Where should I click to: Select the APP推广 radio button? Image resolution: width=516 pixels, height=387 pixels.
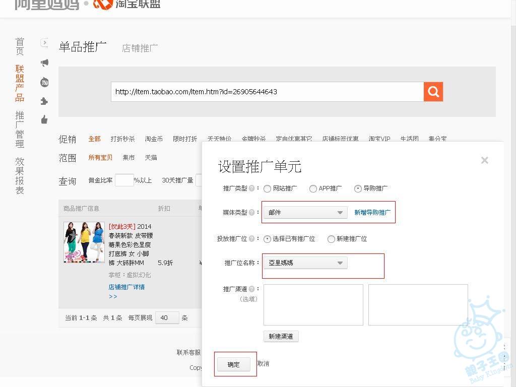(313, 188)
